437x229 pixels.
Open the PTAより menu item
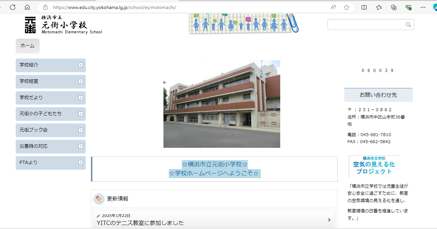51,163
